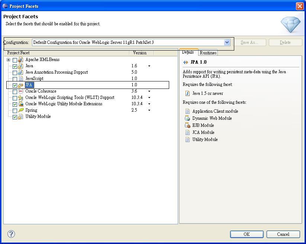Open WebLogic Utility Module Extensions version dropdown
Screen dimensions: 306x244
[x=149, y=104]
